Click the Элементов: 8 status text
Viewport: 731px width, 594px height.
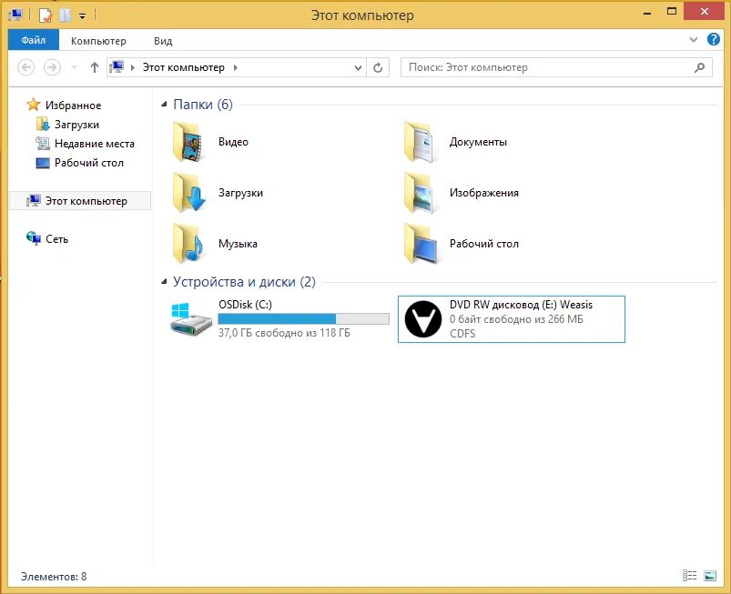tap(54, 577)
